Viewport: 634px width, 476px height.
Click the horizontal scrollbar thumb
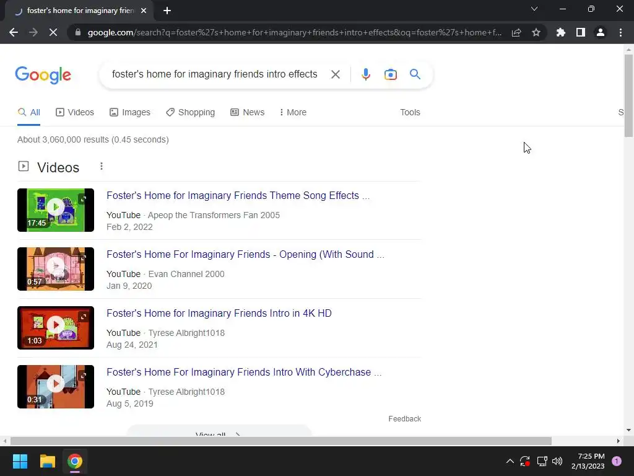tap(281, 441)
